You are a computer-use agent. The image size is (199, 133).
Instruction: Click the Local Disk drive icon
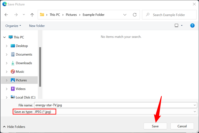point(13,97)
